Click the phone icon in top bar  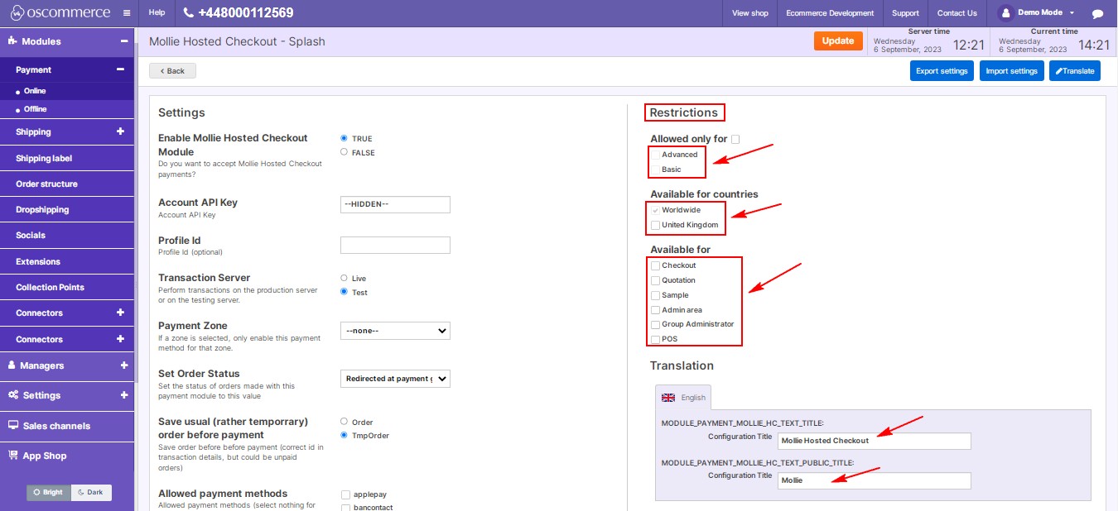click(x=189, y=13)
